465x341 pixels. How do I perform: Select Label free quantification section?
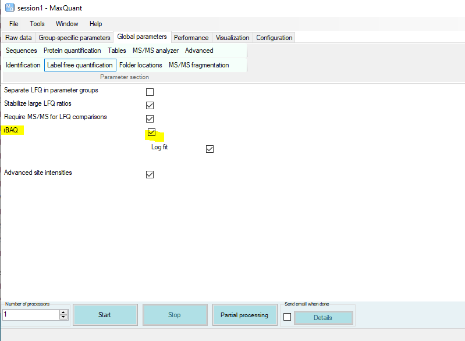point(80,65)
